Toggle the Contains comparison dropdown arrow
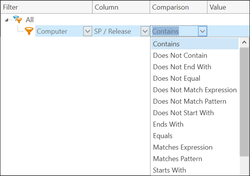Screen dimensions: 250x176 [203, 31]
